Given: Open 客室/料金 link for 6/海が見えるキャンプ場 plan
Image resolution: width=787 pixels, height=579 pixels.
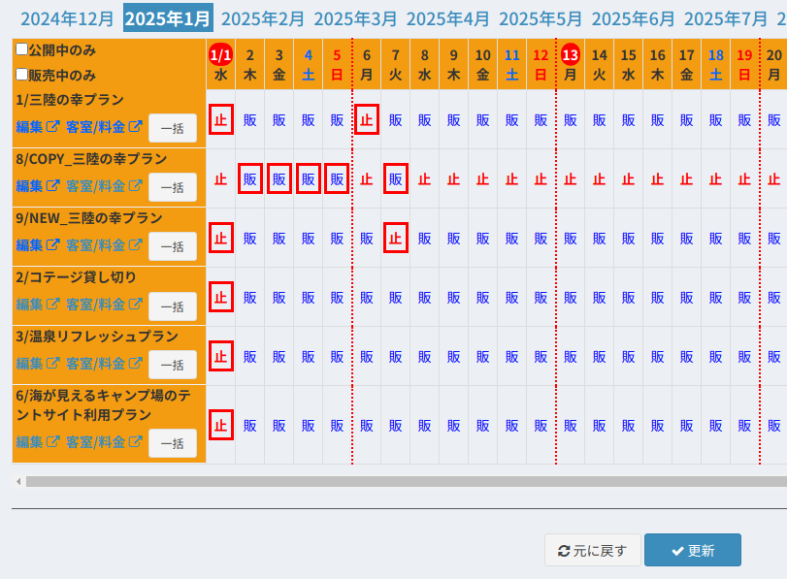Looking at the screenshot, I should click(x=104, y=442).
